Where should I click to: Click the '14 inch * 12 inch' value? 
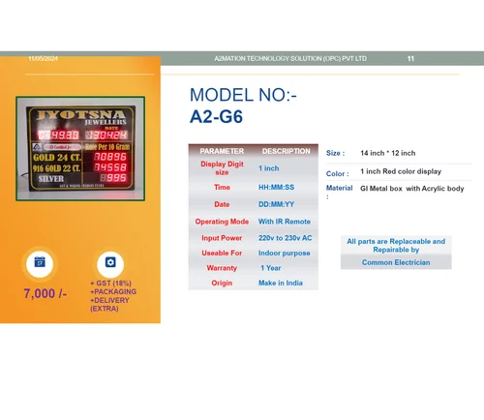pyautogui.click(x=388, y=153)
